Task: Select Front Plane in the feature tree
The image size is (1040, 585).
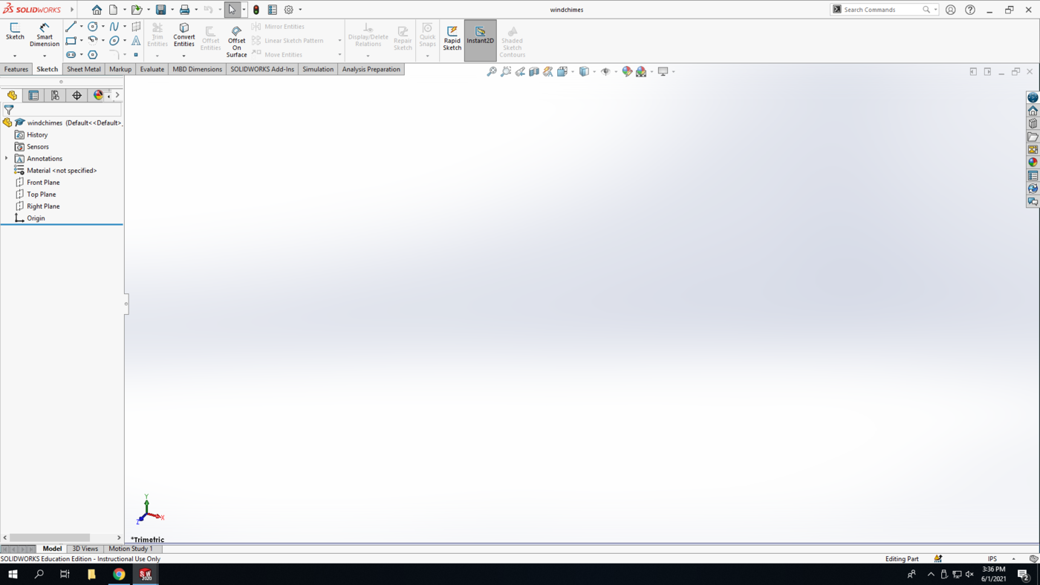Action: coord(43,183)
